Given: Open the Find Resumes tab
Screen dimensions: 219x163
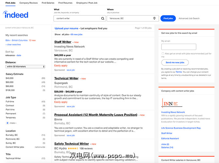Looking at the screenshot, I should [65, 3].
